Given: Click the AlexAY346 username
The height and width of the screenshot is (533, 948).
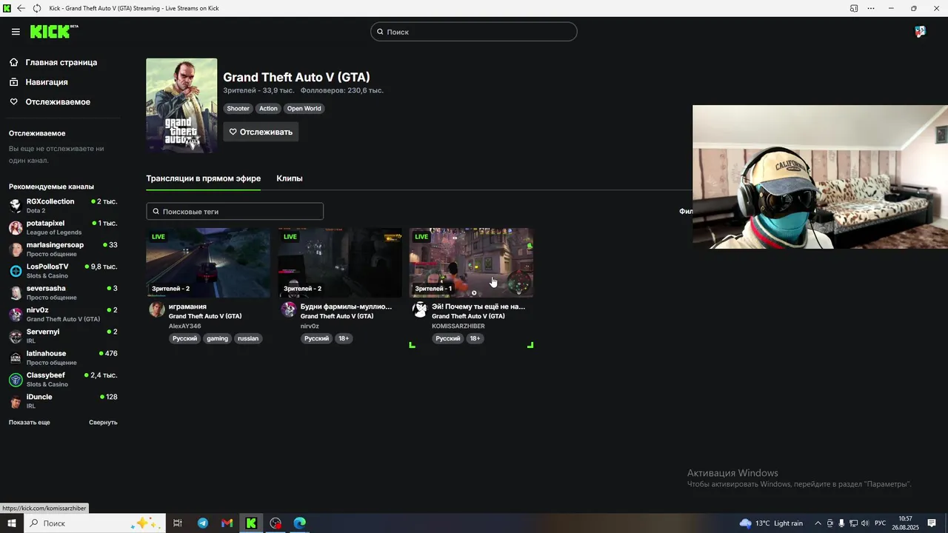Looking at the screenshot, I should 184,326.
